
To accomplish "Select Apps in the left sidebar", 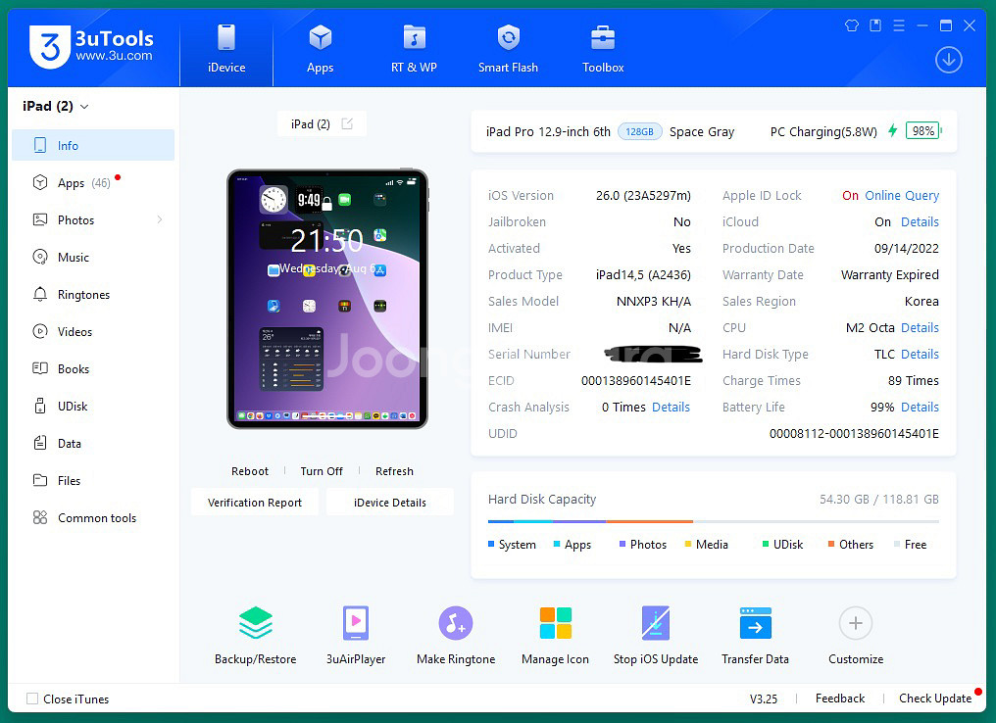I will tap(72, 183).
